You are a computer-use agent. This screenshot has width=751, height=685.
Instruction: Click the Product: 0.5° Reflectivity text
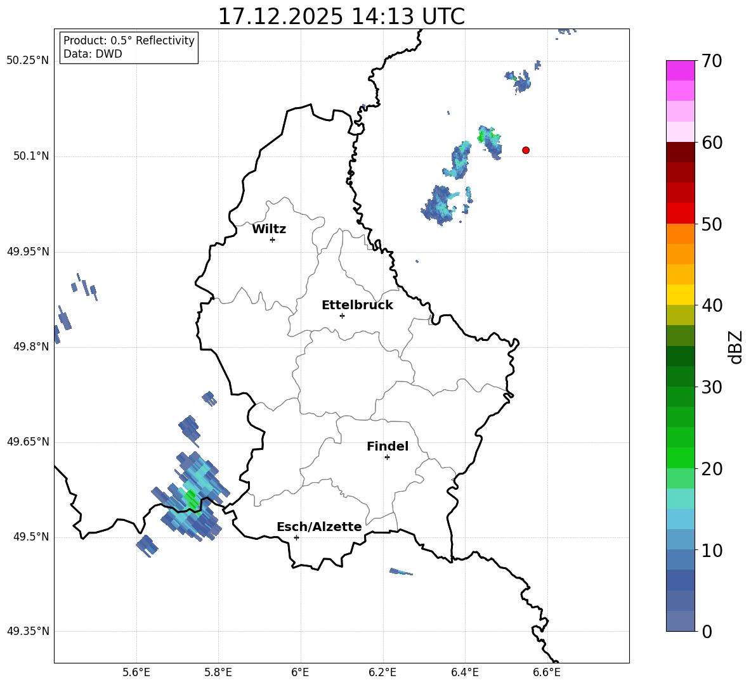[x=129, y=40]
